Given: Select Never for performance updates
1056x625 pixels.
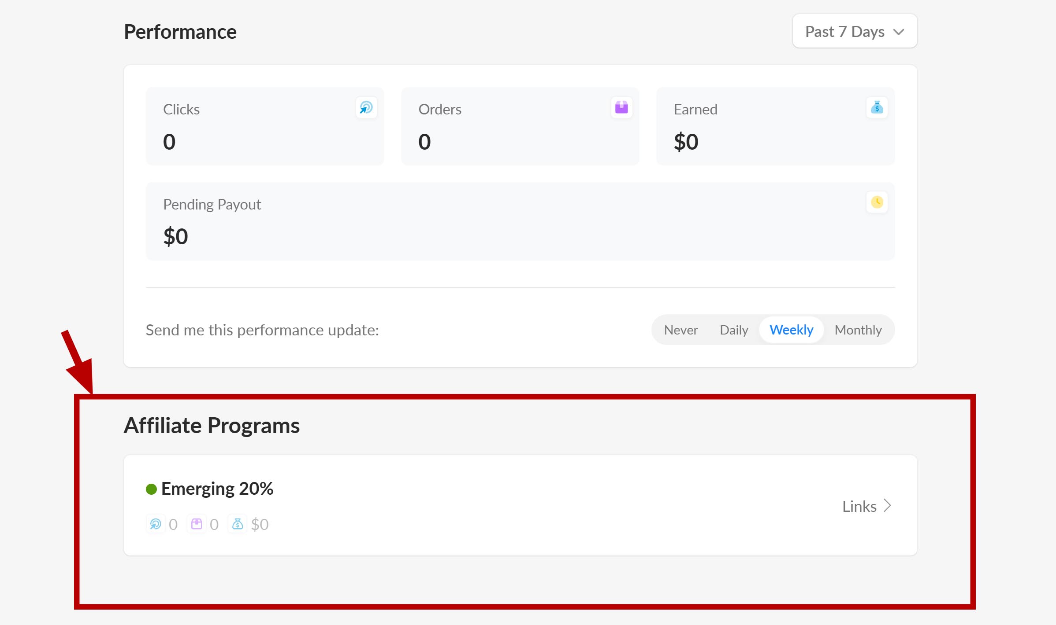Looking at the screenshot, I should click(681, 330).
